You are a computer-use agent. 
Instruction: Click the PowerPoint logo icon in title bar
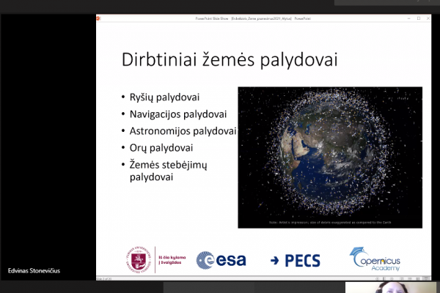point(98,18)
